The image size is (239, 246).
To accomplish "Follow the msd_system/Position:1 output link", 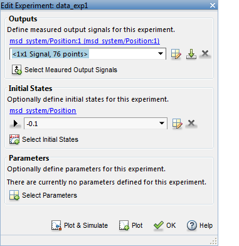I will tap(85, 41).
